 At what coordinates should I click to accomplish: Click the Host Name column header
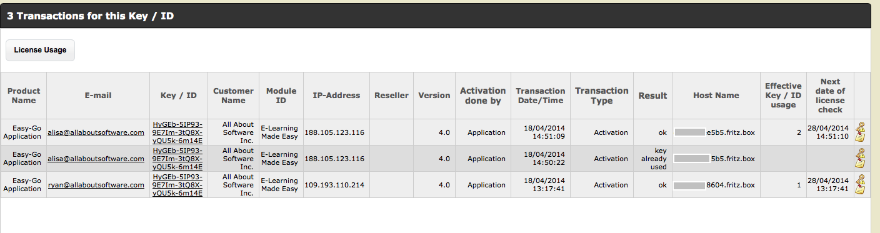[716, 96]
